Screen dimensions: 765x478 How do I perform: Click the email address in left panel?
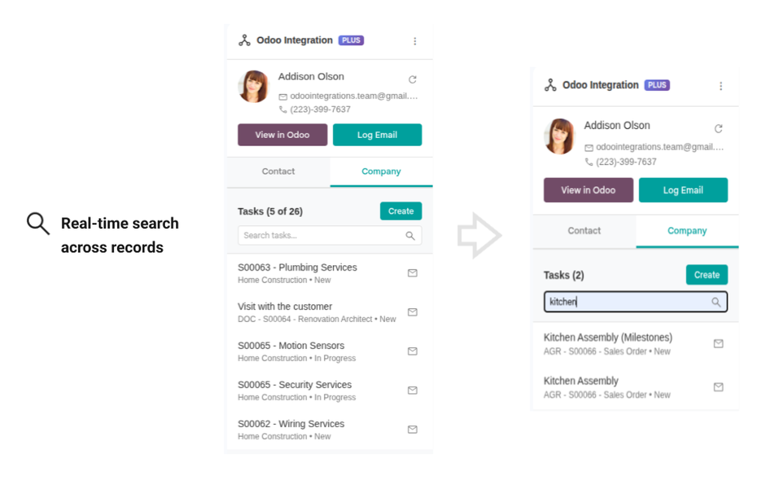[x=354, y=96]
